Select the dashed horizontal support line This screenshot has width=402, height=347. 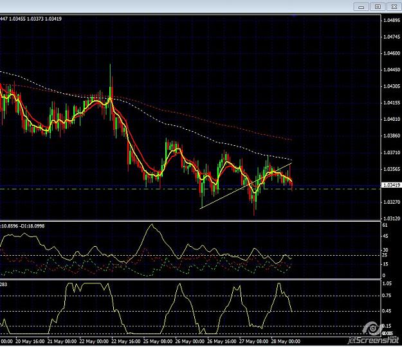pos(190,190)
